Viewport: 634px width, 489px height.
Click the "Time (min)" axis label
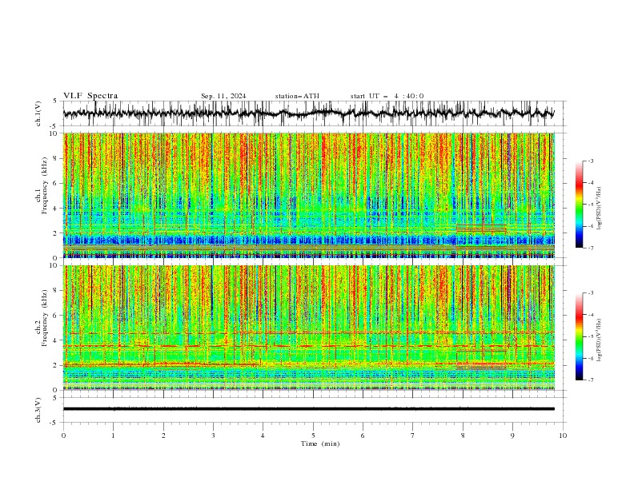pos(320,443)
